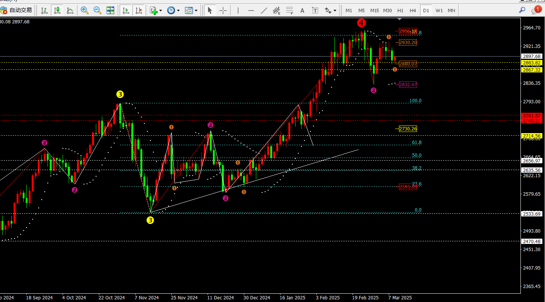Zoom out the chart

tap(97, 10)
